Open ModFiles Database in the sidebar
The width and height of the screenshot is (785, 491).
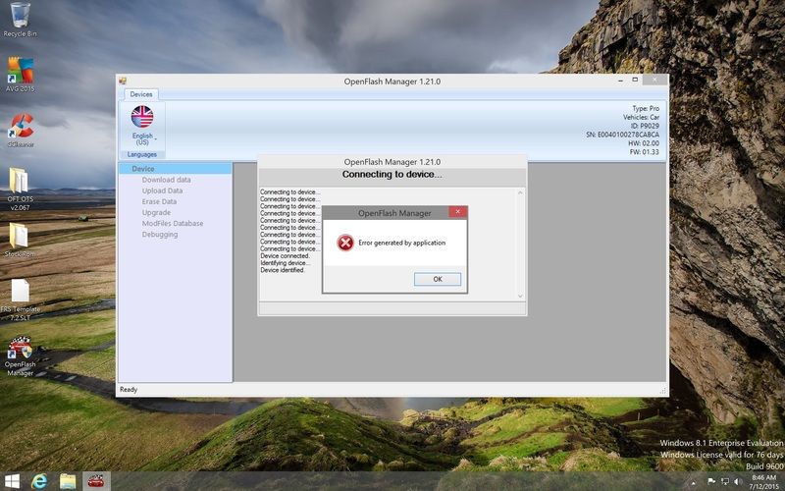172,223
